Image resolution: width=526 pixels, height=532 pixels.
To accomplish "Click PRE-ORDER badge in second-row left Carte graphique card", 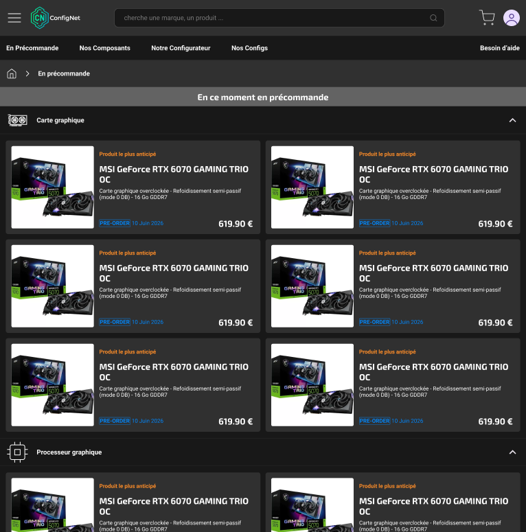I will (115, 322).
